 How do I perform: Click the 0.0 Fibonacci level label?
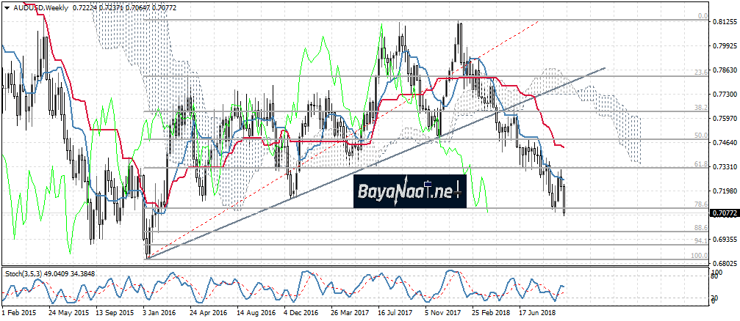coord(702,15)
